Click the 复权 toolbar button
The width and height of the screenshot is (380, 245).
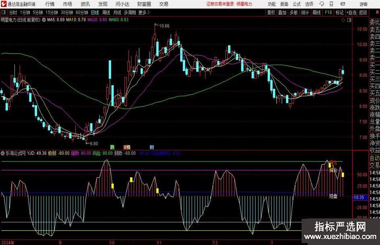[x=271, y=12]
